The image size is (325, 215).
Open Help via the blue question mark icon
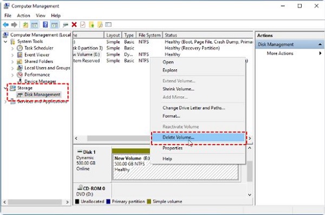point(45,25)
